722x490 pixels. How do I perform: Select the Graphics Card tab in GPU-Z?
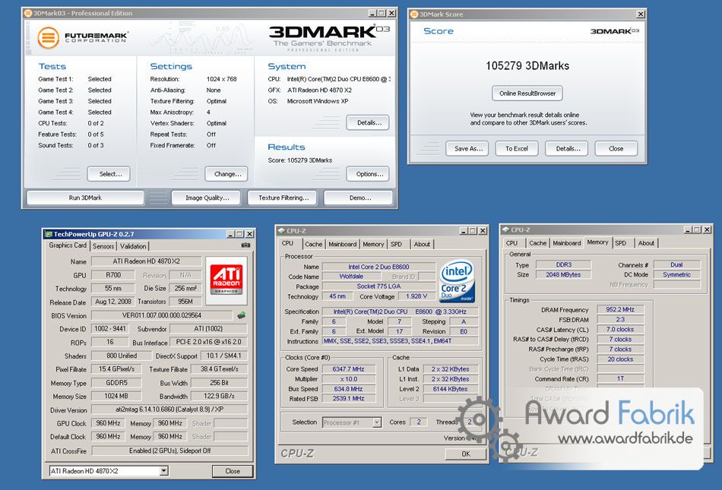68,245
